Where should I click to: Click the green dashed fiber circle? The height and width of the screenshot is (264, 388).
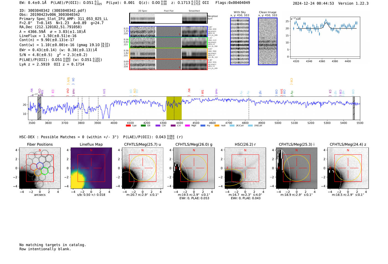(x=44, y=171)
